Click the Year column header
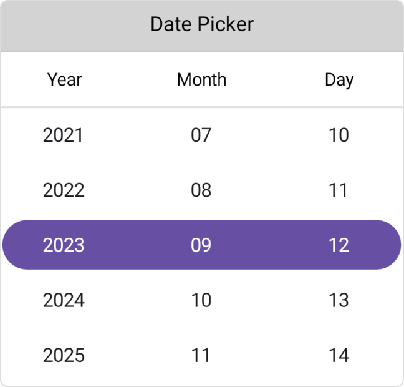 pos(65,79)
